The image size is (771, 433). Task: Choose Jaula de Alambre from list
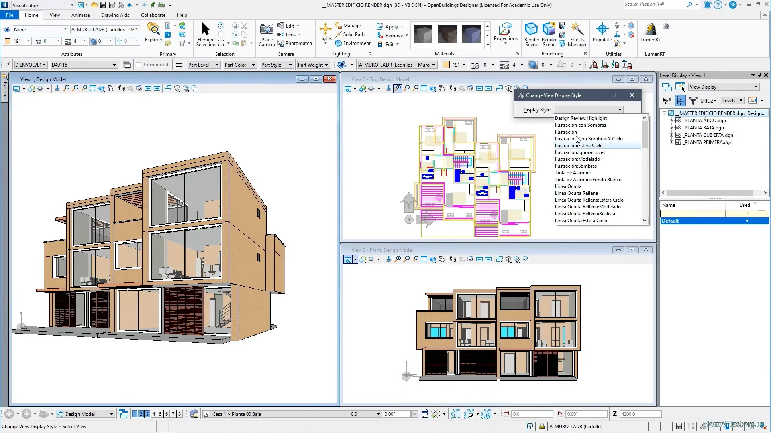tap(573, 173)
